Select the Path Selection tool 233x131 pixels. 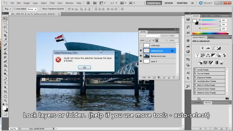click(5, 87)
